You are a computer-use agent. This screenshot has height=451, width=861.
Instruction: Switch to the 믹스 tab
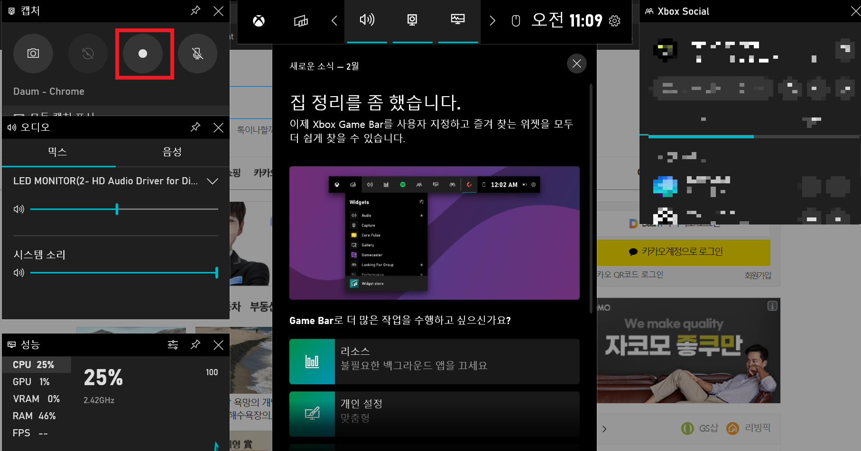(x=58, y=152)
